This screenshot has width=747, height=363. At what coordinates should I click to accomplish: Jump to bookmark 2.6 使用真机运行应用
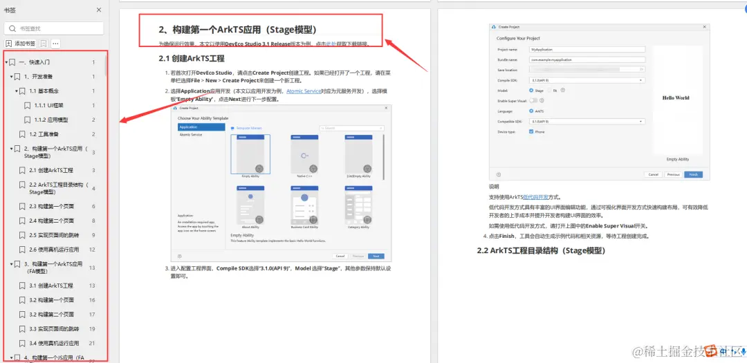coord(54,250)
